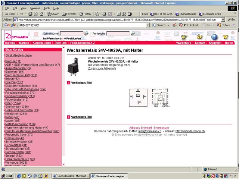
Task: Open Shophilfe in the navigation bar
Action: 215,43
